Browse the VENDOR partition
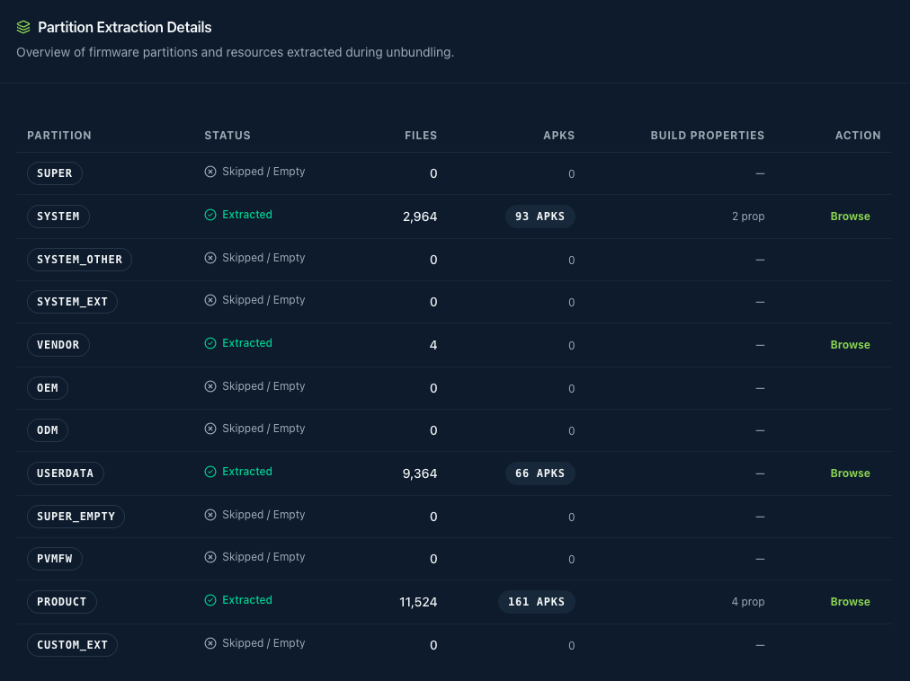Image resolution: width=910 pixels, height=681 pixels. tap(851, 345)
